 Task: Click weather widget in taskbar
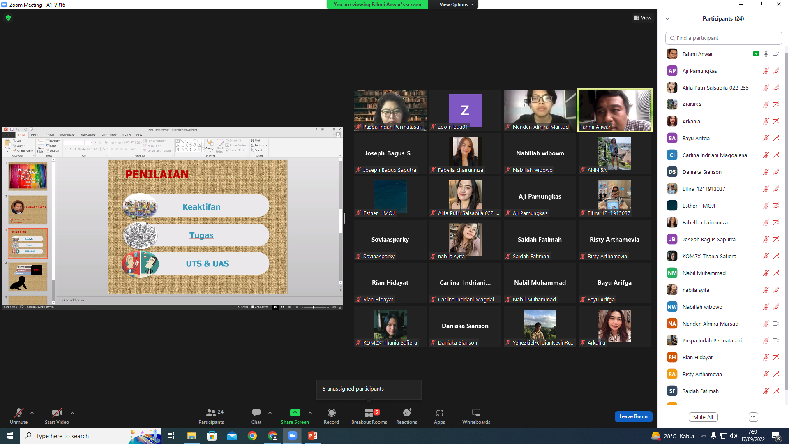pos(673,436)
